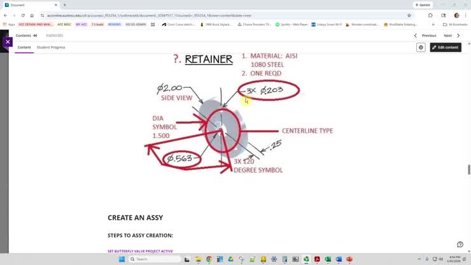
Task: Go to the Next document
Action: tap(447, 36)
